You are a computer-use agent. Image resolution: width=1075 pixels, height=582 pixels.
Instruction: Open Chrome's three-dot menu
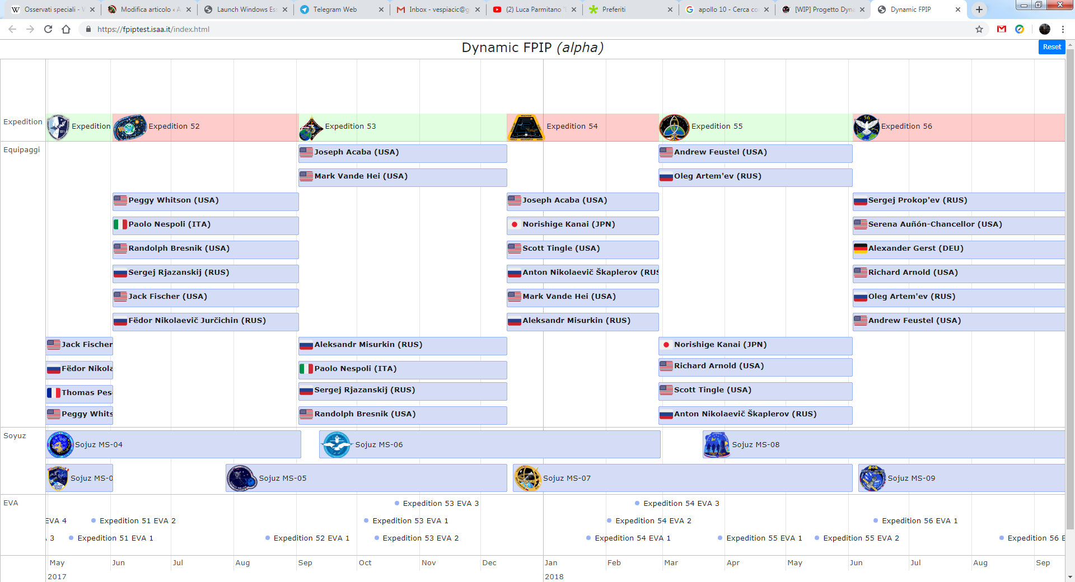click(1063, 29)
